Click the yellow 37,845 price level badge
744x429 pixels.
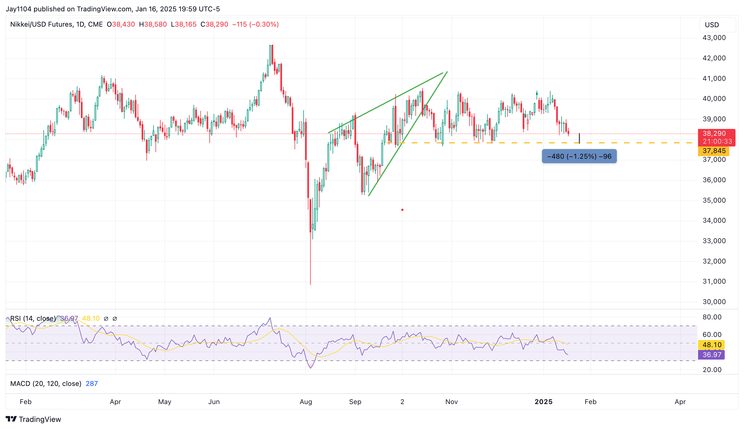713,151
